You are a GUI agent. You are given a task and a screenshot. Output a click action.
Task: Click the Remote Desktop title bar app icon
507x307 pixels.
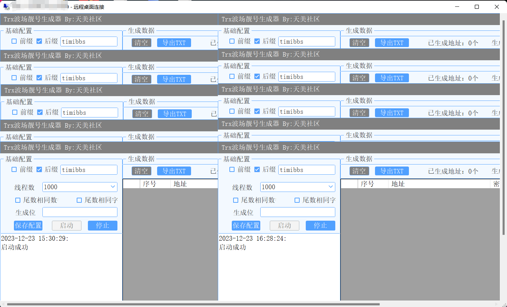point(6,7)
